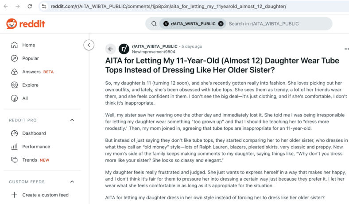Click the Home house icon
The image size is (349, 204).
point(14,45)
